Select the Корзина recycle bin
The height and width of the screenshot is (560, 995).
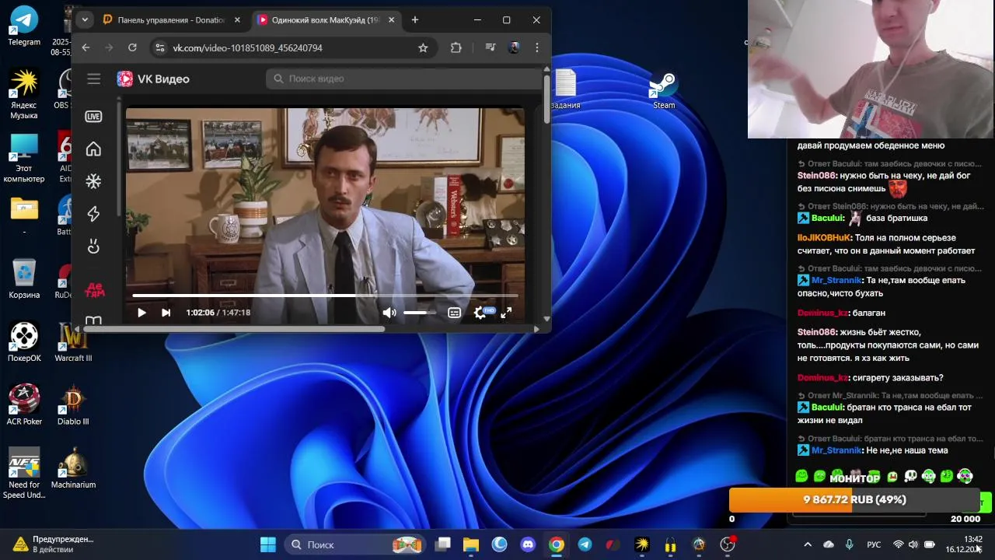click(24, 279)
